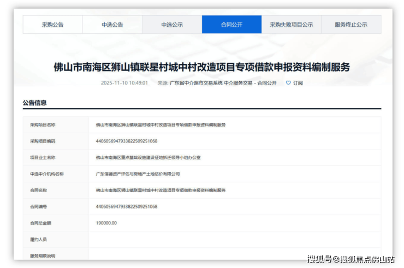Click the agency name 广东信德资产评估与房地产土地估价有限公司

click(x=138, y=174)
